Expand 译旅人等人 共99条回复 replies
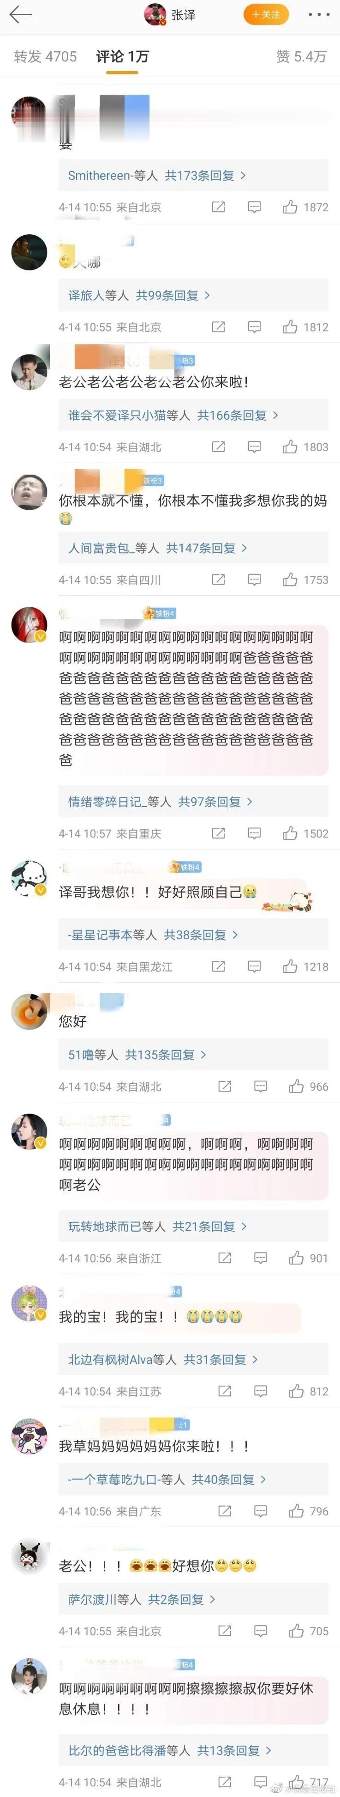 [x=139, y=296]
